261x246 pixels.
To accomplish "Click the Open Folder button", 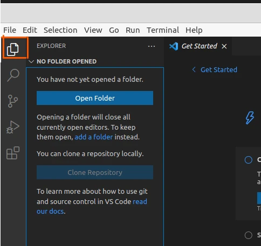I will point(95,98).
